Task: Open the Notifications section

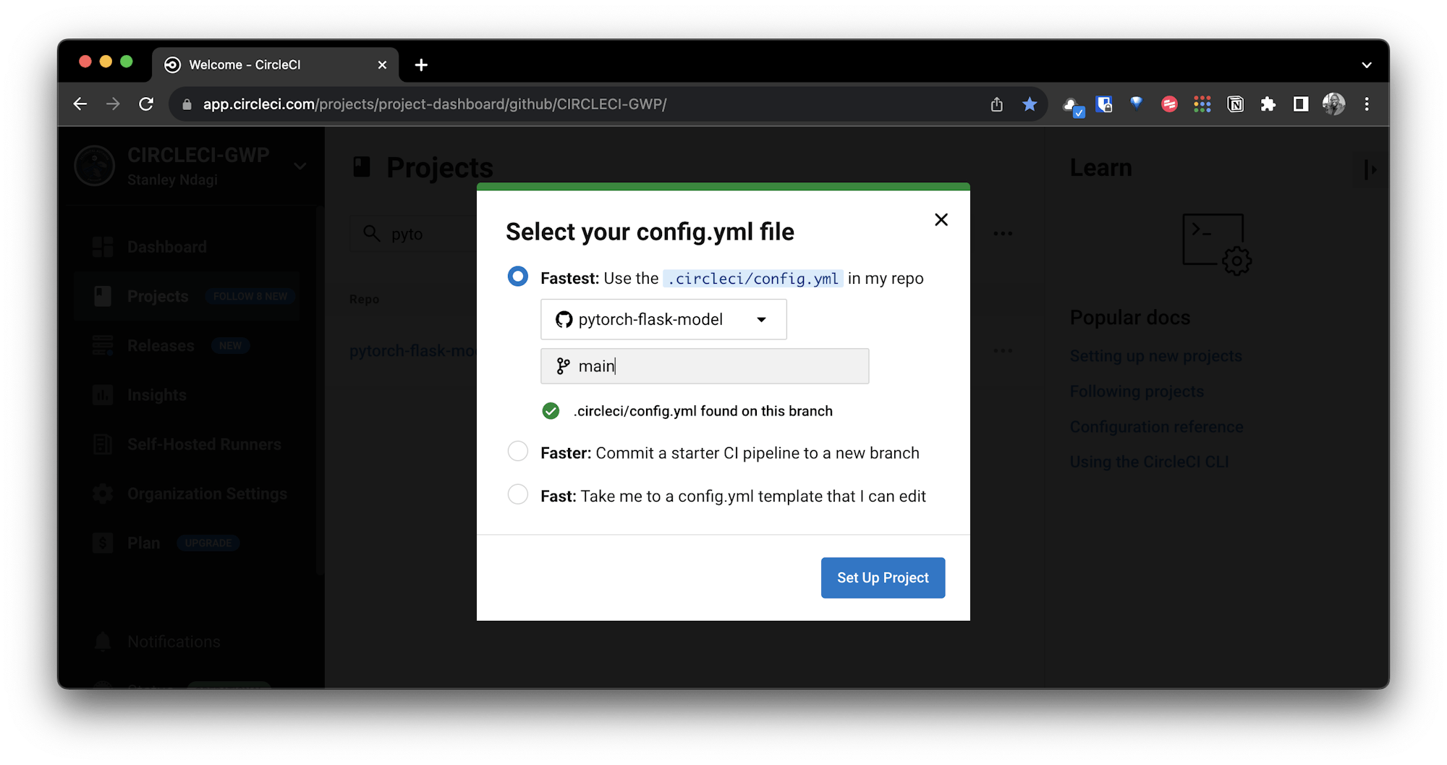Action: (x=173, y=641)
